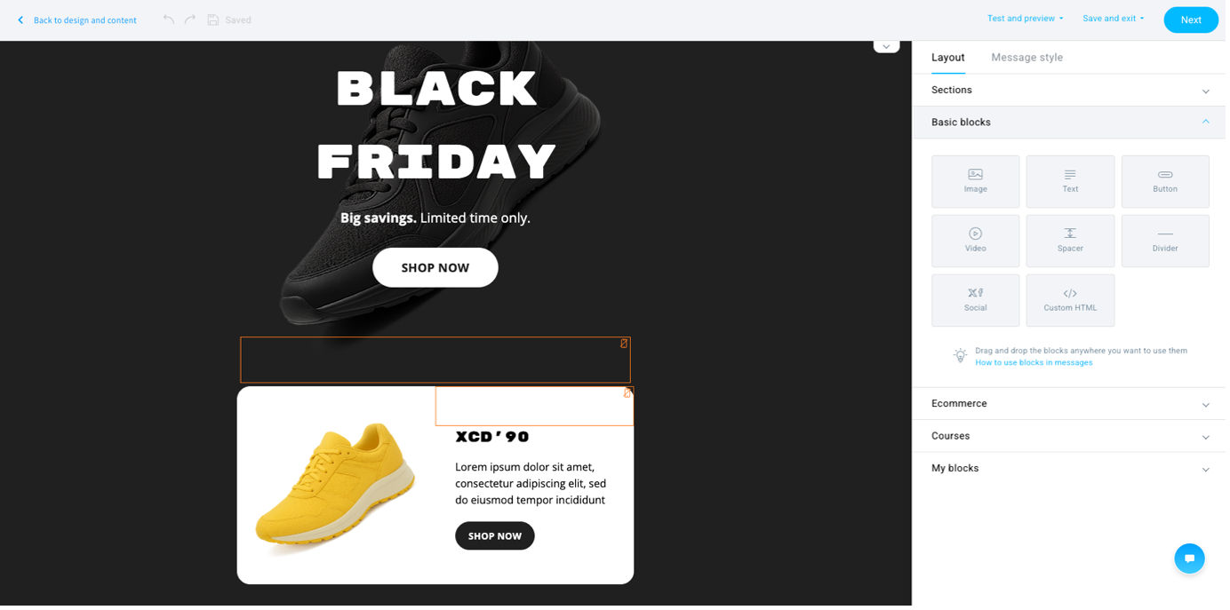Click the Next button
This screenshot has height=610, width=1230.
[x=1190, y=20]
